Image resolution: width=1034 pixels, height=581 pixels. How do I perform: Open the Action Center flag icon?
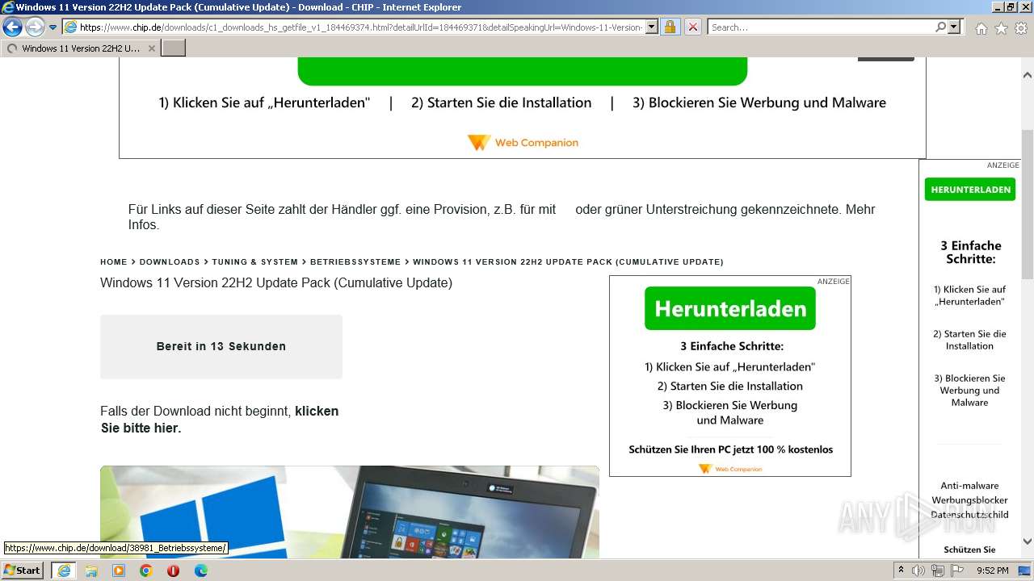[x=957, y=571]
